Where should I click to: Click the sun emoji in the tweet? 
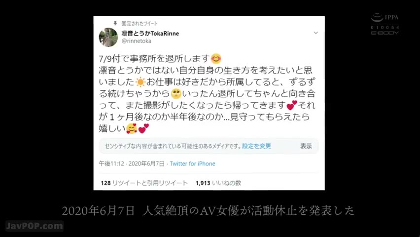pyautogui.click(x=140, y=81)
